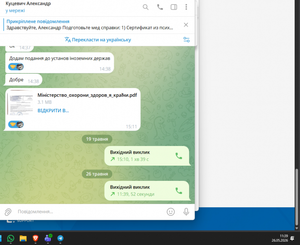This screenshot has height=245, width=300.
Task: Click the 26 травня date badge
Action: point(97,174)
